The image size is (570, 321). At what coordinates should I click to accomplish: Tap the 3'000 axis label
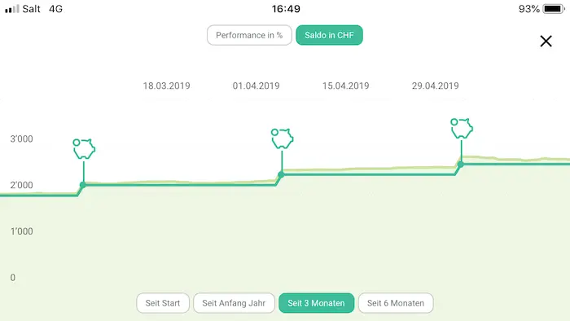[21, 139]
